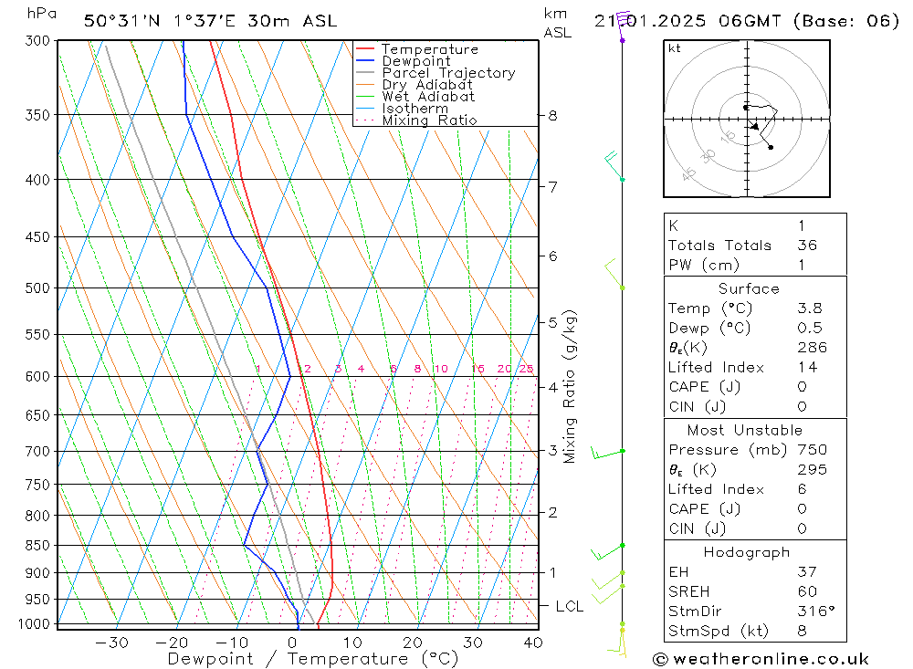Image resolution: width=913 pixels, height=669 pixels.
Task: Click the Isotherm legend label
Action: (415, 109)
